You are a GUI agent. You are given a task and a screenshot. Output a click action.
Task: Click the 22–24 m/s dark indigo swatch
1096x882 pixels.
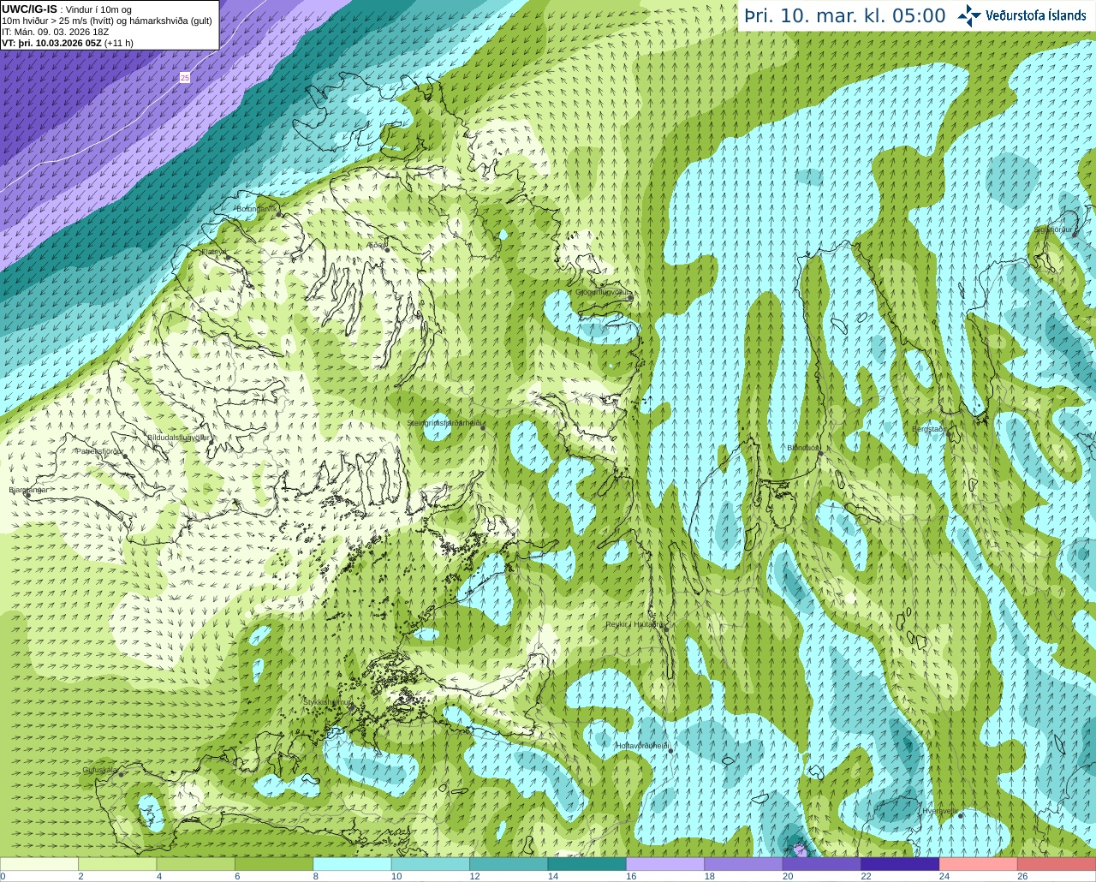tap(900, 864)
